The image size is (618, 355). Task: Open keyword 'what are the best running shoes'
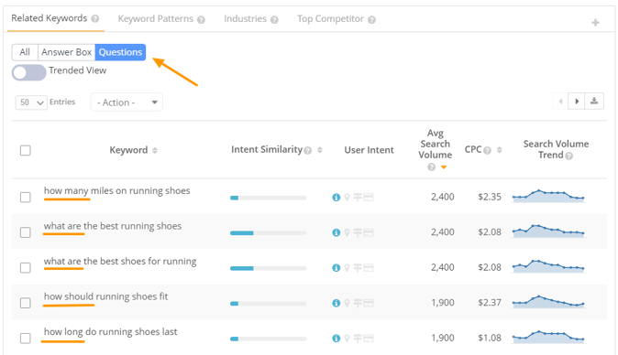113,226
